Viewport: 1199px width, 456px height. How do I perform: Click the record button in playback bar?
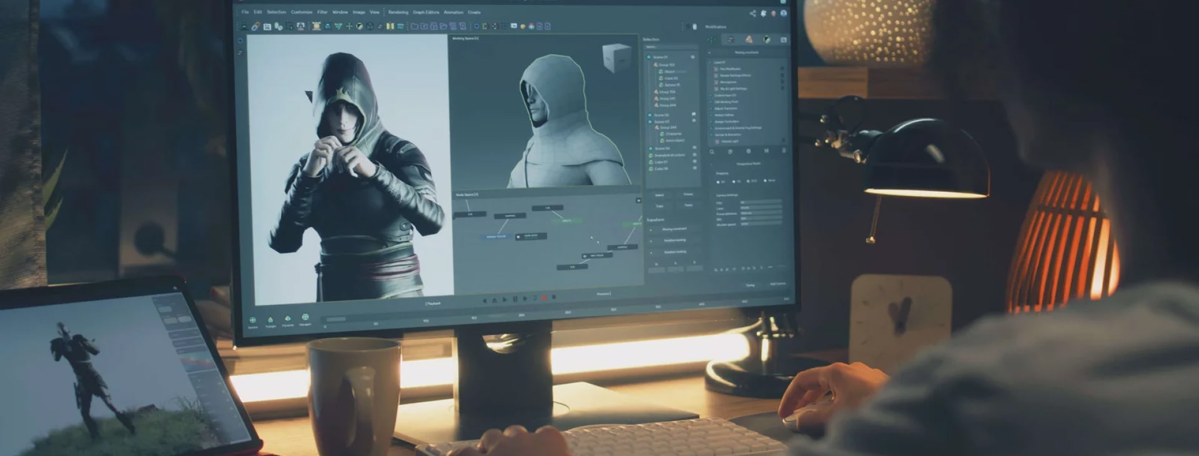coord(544,299)
